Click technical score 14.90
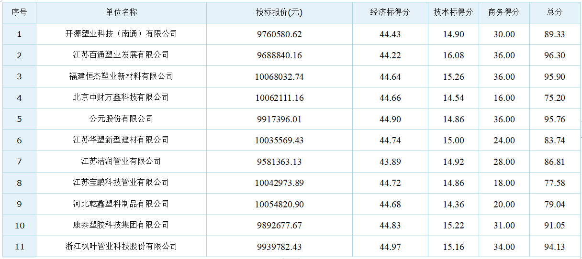Screen dimensions: 582x259 [x=453, y=34]
